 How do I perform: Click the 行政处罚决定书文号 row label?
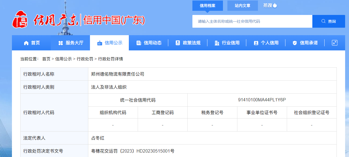[x=43, y=151]
